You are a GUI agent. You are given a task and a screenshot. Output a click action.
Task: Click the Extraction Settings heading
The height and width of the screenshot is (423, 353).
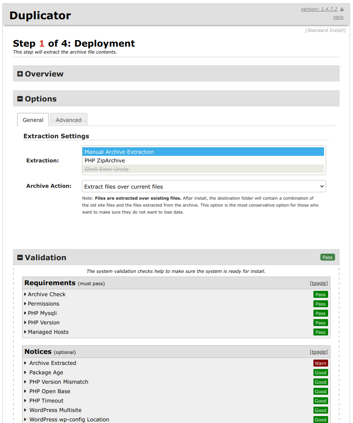point(56,136)
